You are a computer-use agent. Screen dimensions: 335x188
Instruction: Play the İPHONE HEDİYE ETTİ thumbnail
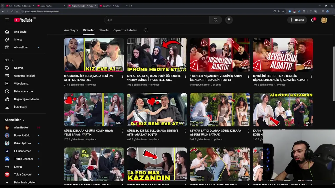157,55
